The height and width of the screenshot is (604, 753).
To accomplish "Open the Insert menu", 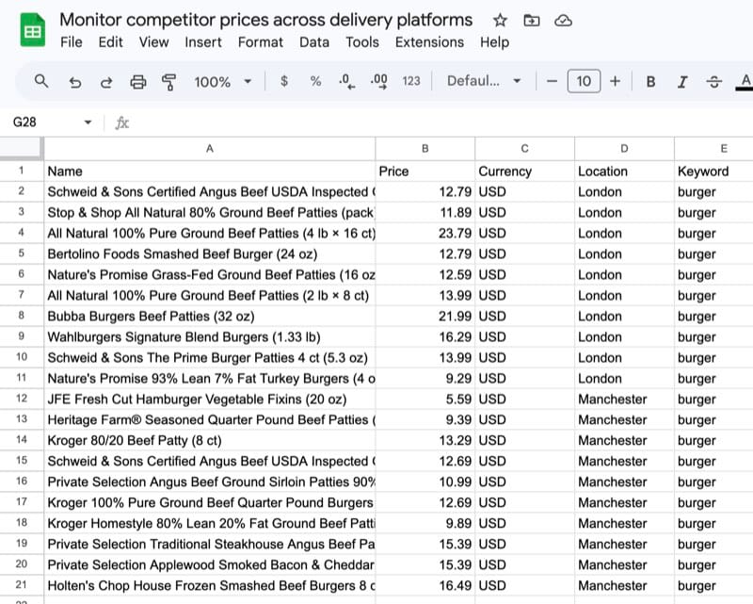I will tap(203, 42).
